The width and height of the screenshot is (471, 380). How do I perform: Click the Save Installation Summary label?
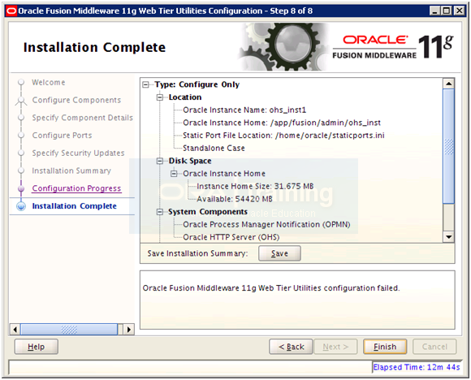[x=197, y=253]
